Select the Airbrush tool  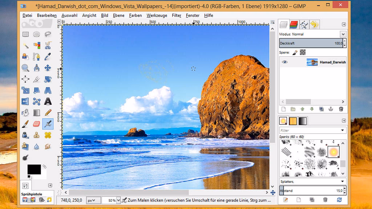coord(48,124)
